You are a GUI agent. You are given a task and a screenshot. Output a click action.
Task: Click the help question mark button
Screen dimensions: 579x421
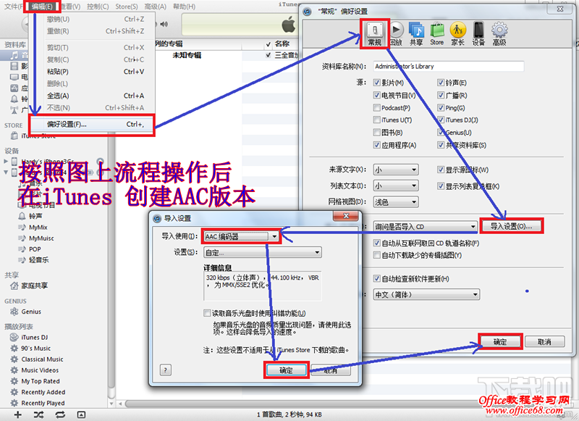[166, 370]
